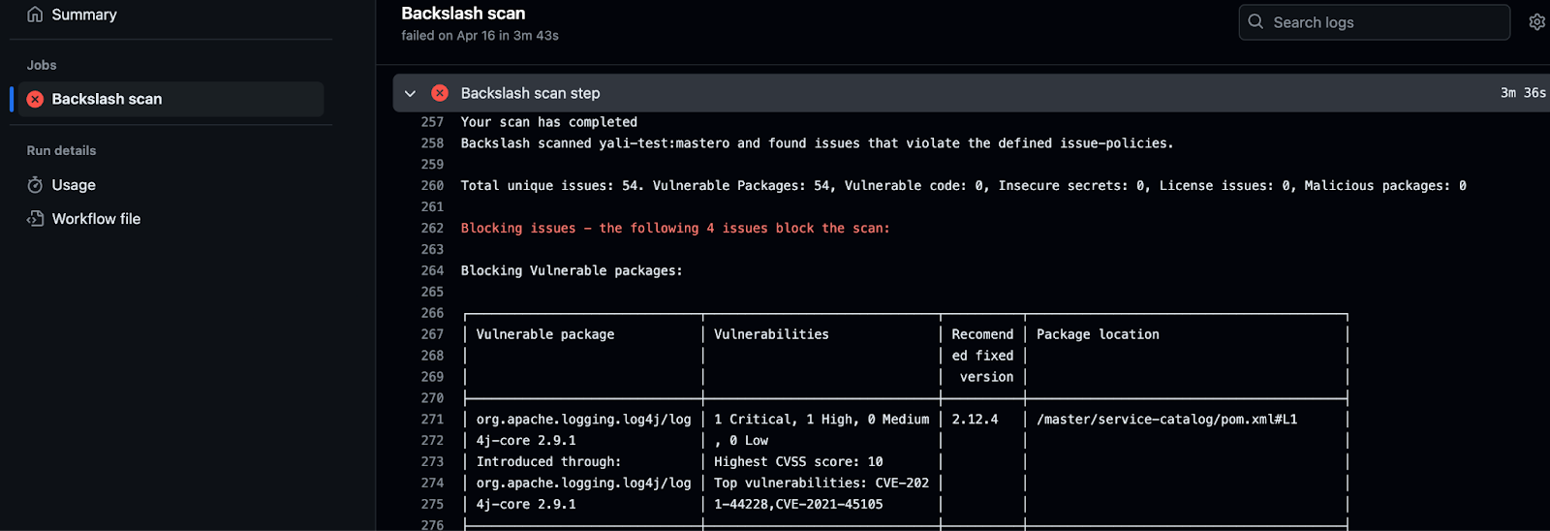Screen dimensions: 1550x531
Task: Open the Summary page
Action: click(83, 15)
